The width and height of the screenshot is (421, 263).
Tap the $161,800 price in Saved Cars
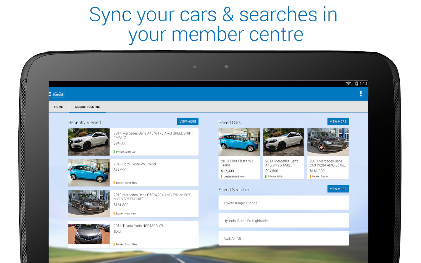click(x=317, y=171)
